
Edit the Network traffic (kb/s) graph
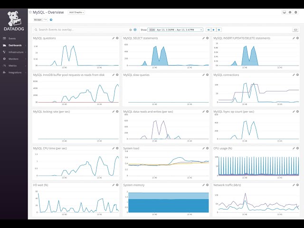coord(294,185)
